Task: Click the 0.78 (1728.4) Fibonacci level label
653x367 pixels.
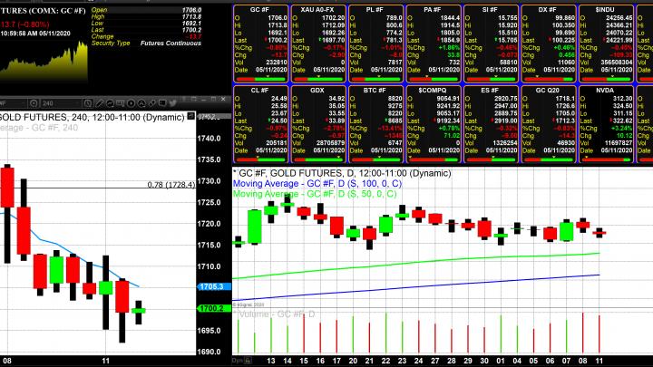Action: click(x=171, y=184)
